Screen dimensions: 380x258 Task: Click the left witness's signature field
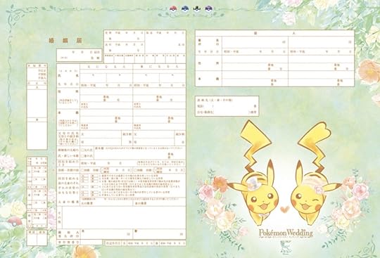[x=255, y=42]
